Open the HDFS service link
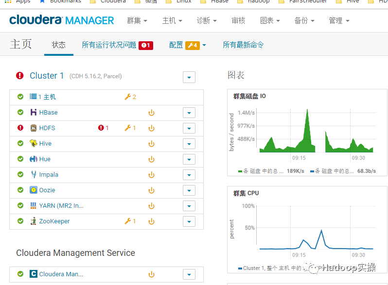This screenshot has width=388, height=285. tap(47, 128)
